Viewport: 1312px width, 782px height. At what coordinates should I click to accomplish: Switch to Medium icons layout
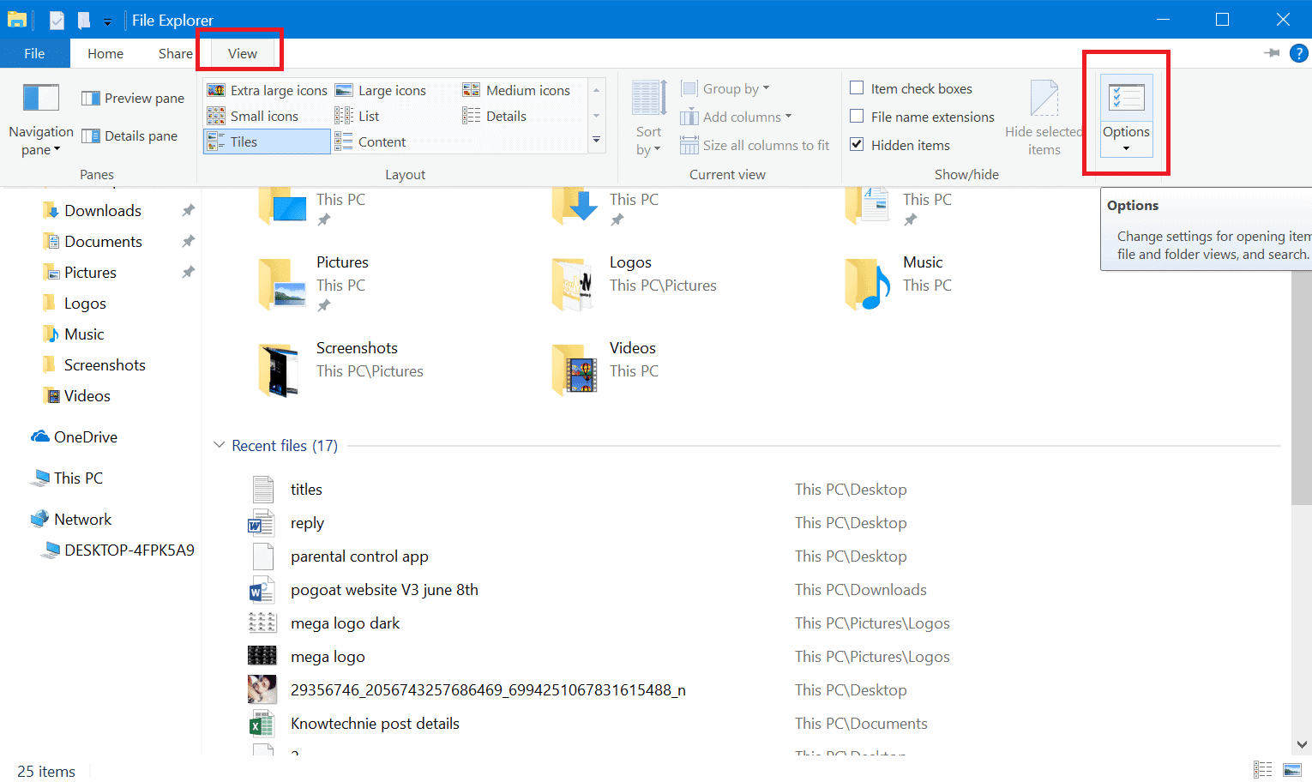518,89
